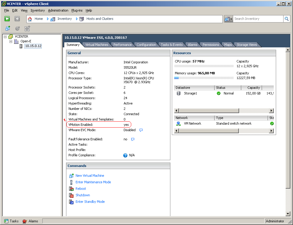Expand the Home breadcrumb arrow

(x=48, y=19)
